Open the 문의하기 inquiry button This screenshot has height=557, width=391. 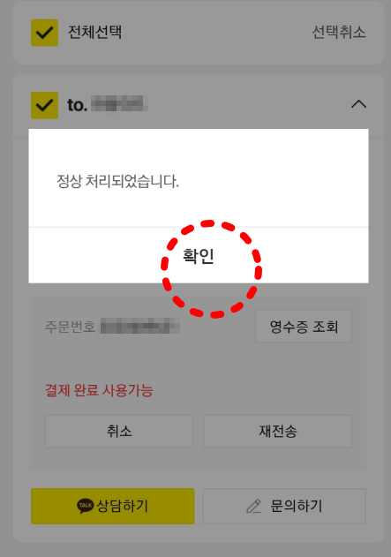[284, 506]
